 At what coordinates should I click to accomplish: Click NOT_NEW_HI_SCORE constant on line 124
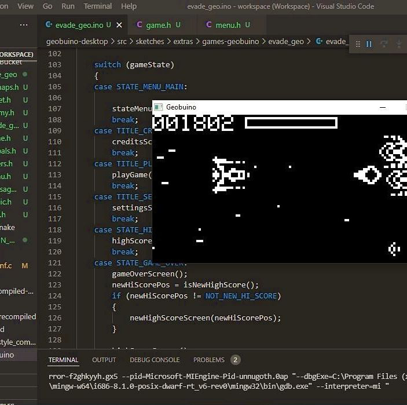click(x=241, y=296)
